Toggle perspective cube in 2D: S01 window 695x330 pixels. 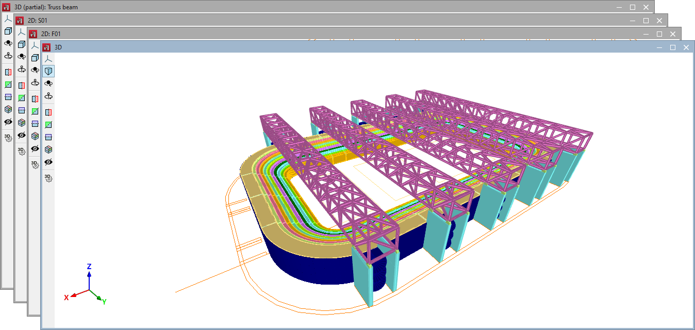coord(22,44)
